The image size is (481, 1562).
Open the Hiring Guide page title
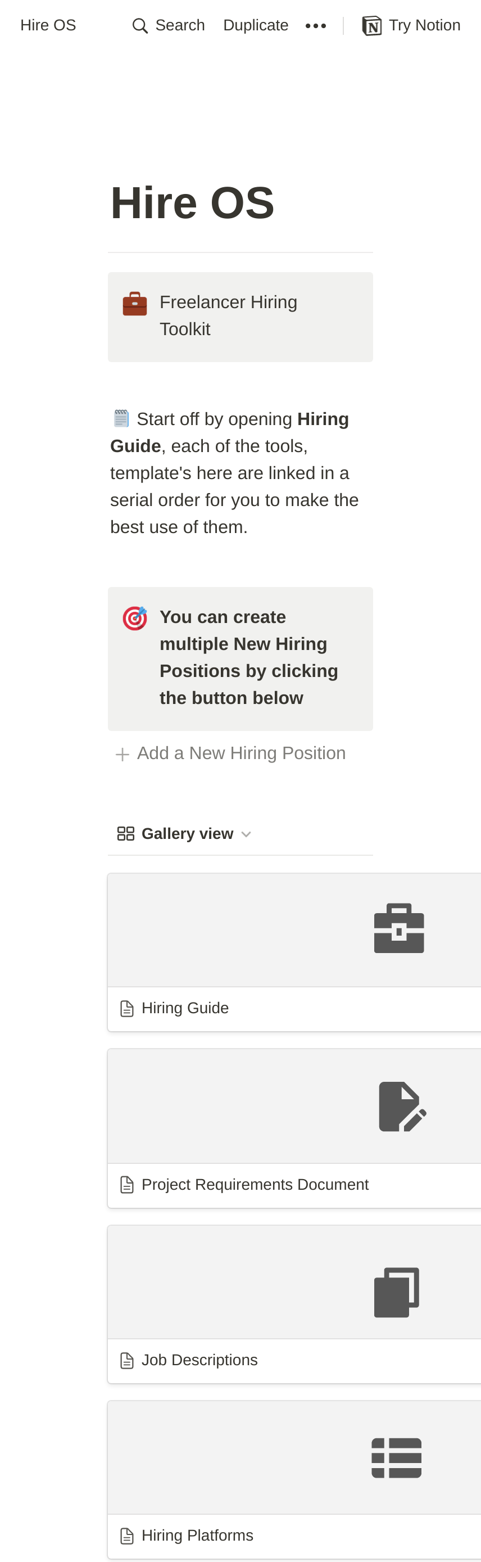click(185, 1008)
